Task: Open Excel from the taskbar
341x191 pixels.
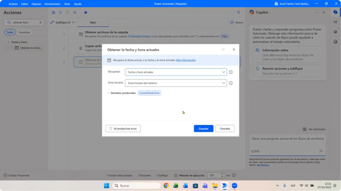Action: tap(176, 186)
